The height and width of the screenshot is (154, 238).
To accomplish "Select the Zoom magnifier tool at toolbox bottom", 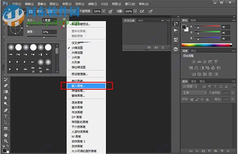I will click(6, 141).
